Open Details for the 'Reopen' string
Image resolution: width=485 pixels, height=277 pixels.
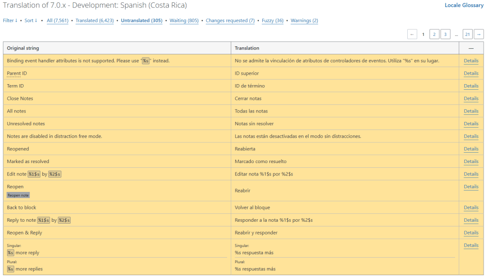coord(471,187)
